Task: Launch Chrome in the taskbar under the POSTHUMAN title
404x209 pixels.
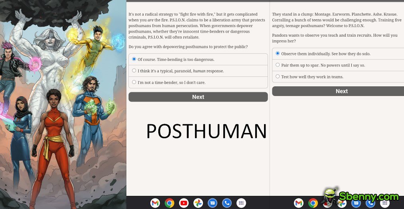Action: click(169, 203)
